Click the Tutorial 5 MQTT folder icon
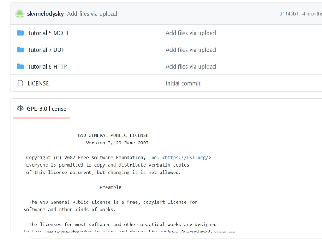322x242 pixels. click(20, 33)
